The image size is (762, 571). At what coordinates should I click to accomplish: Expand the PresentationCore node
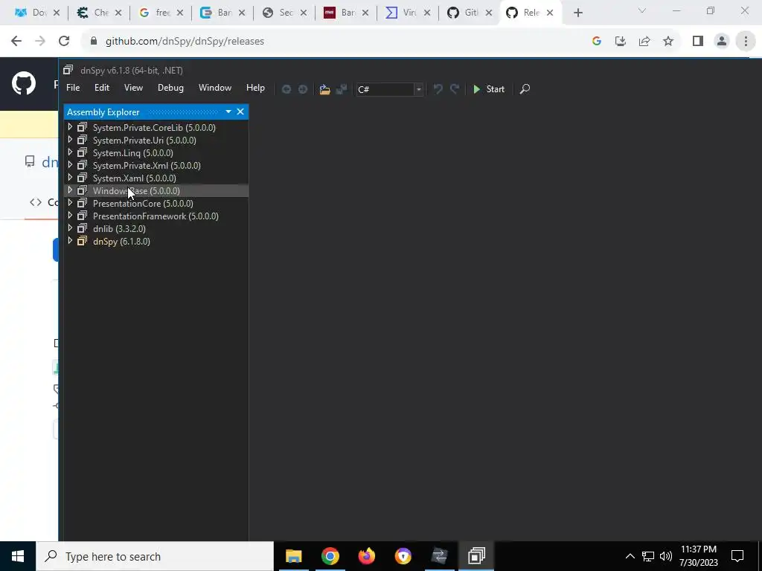click(x=70, y=203)
